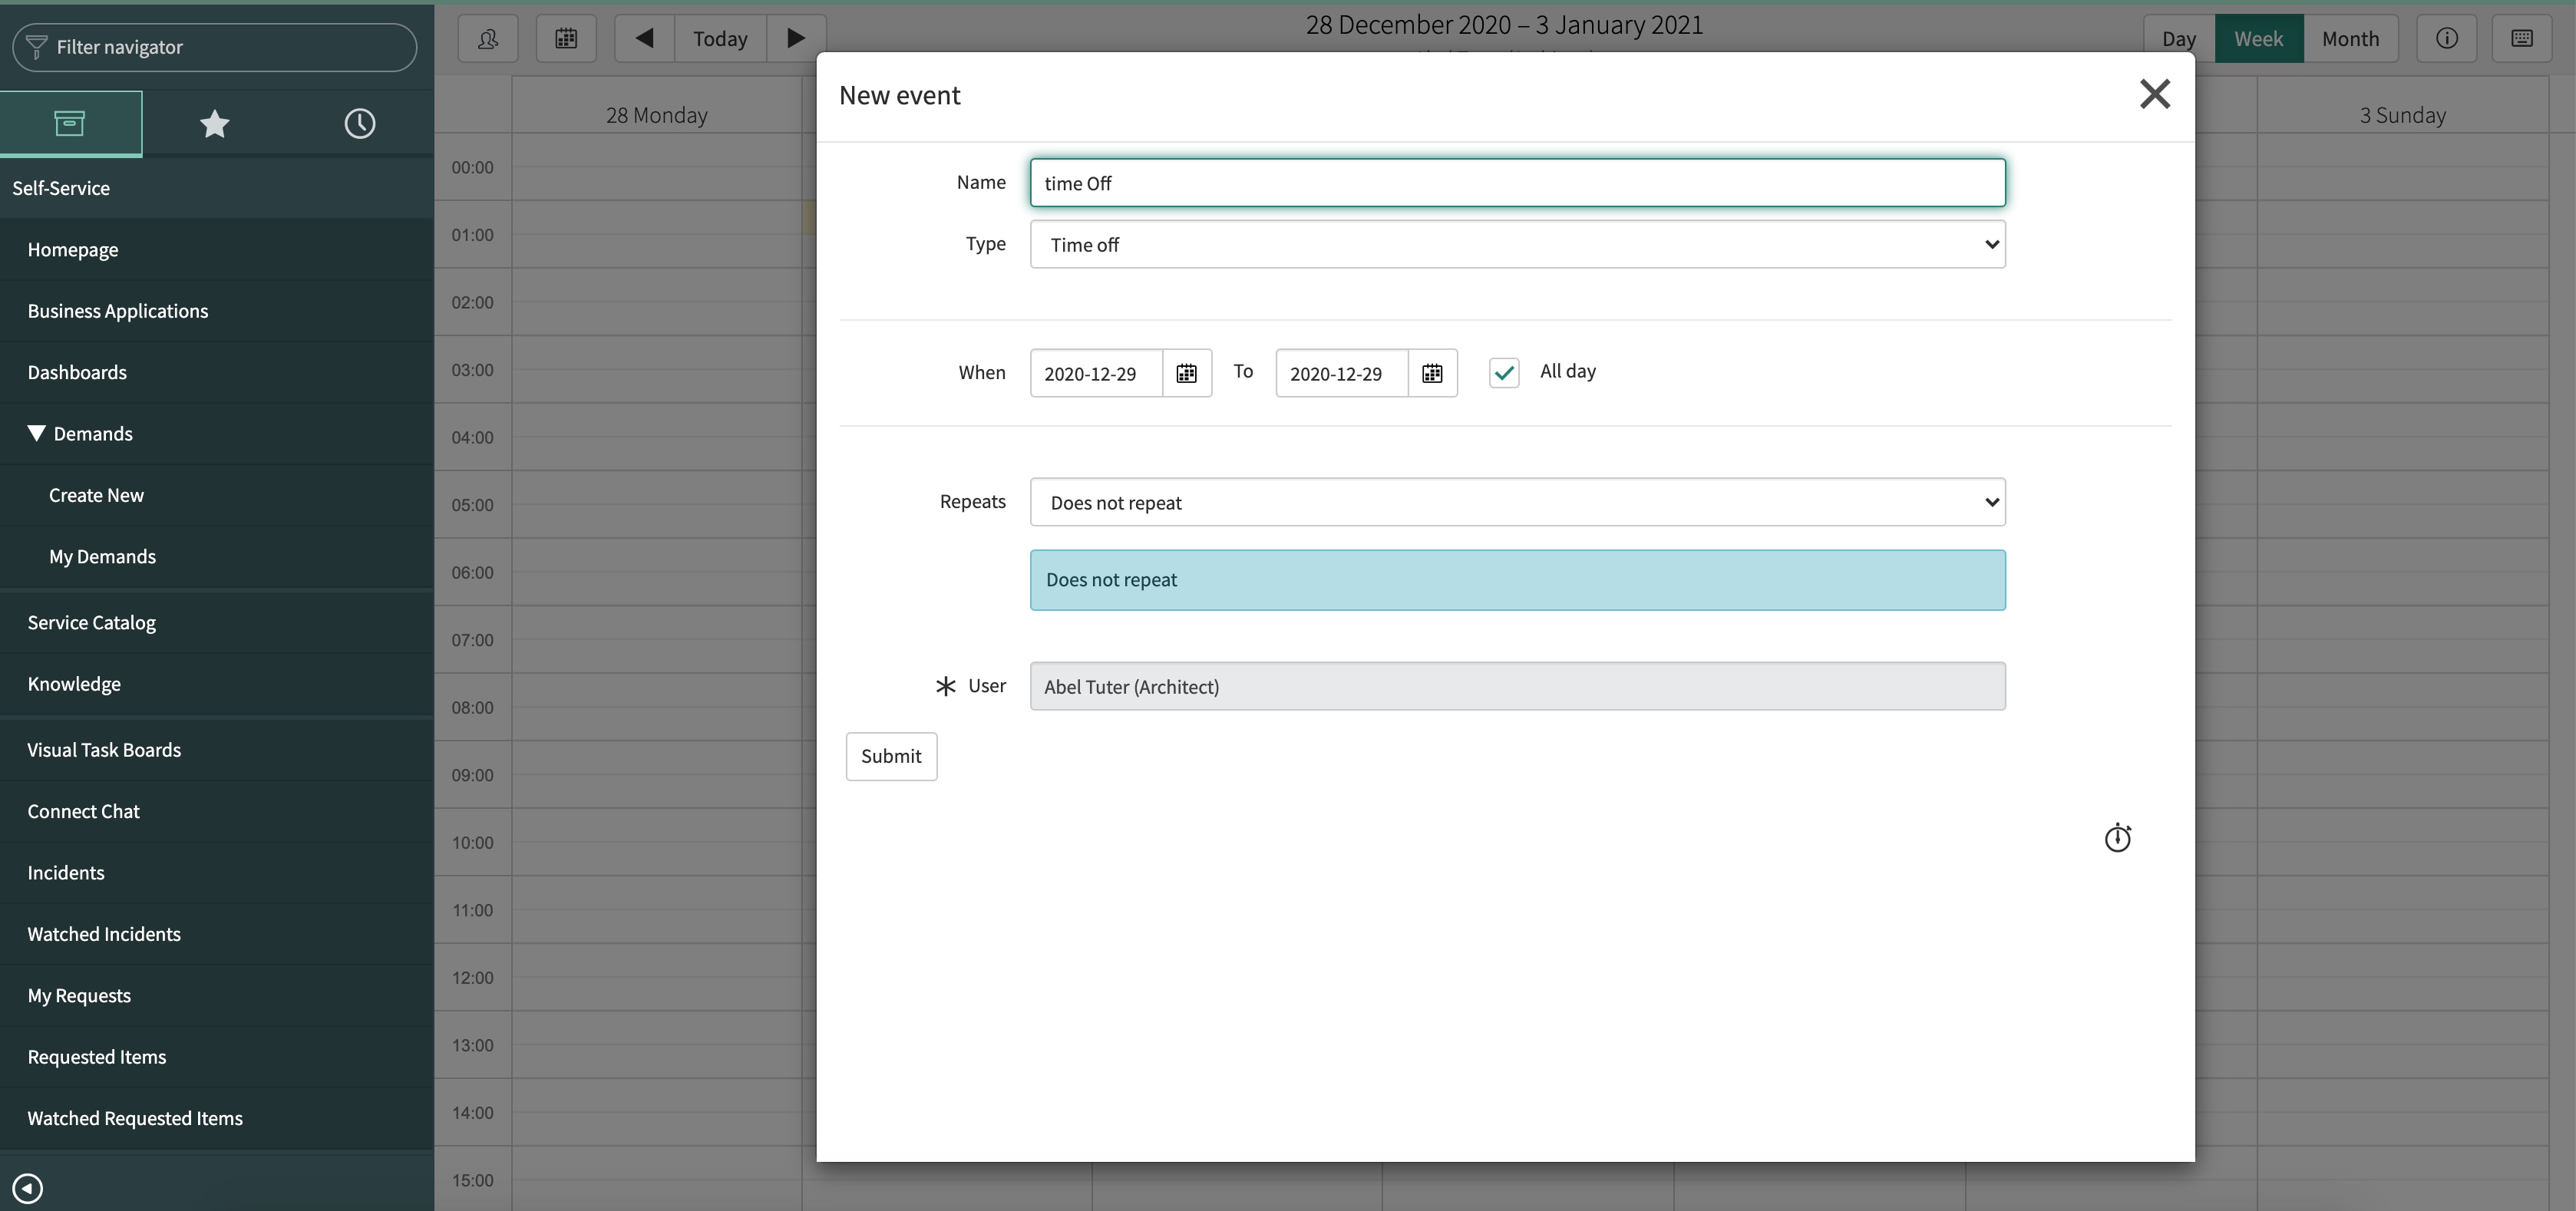Switch to the Favorites tab in the navigator
2576x1211 pixels.
[x=215, y=123]
